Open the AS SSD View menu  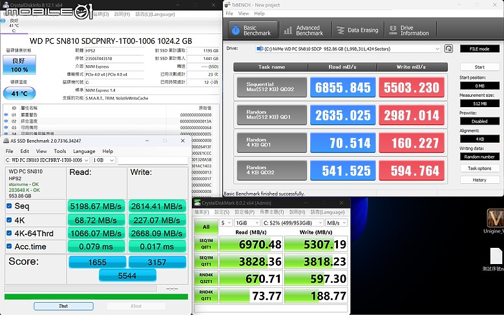[41, 151]
